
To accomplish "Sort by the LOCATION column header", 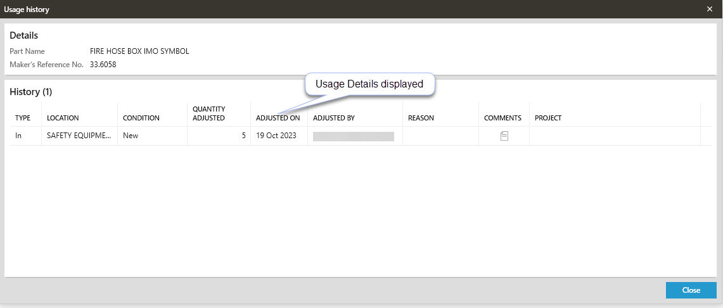I will [63, 118].
